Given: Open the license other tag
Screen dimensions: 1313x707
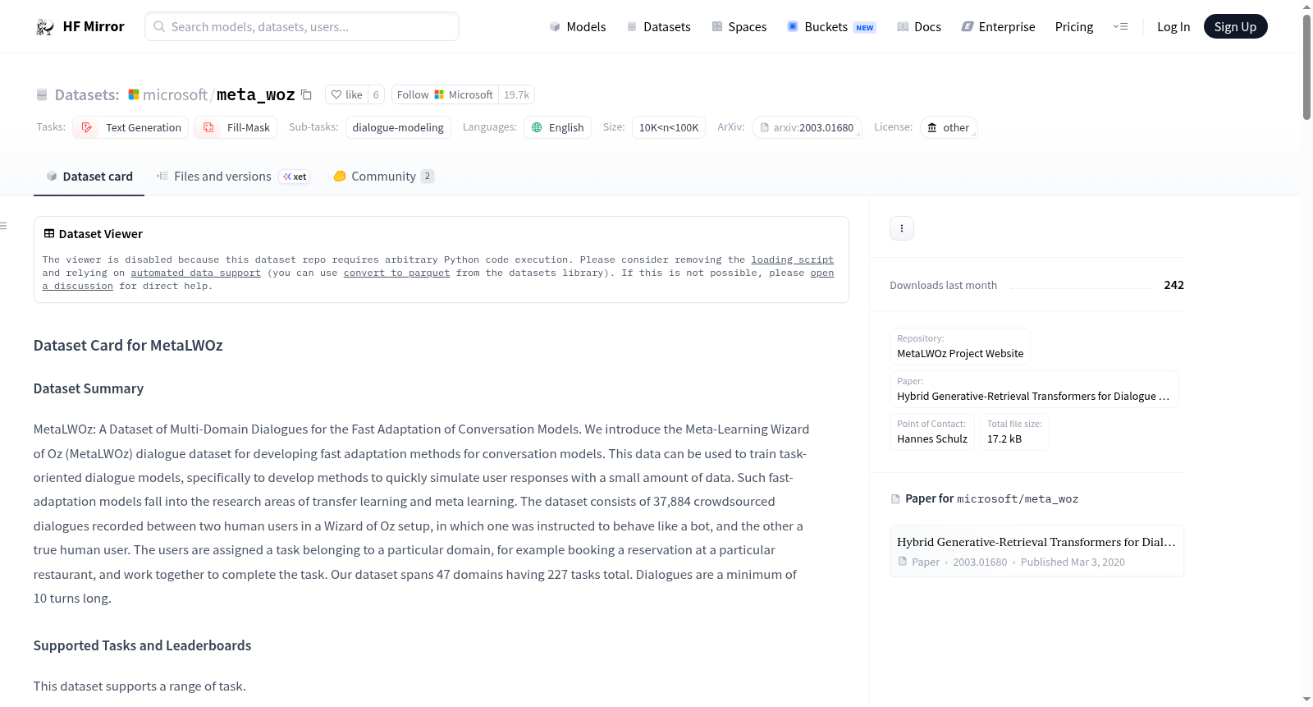Looking at the screenshot, I should (949, 127).
